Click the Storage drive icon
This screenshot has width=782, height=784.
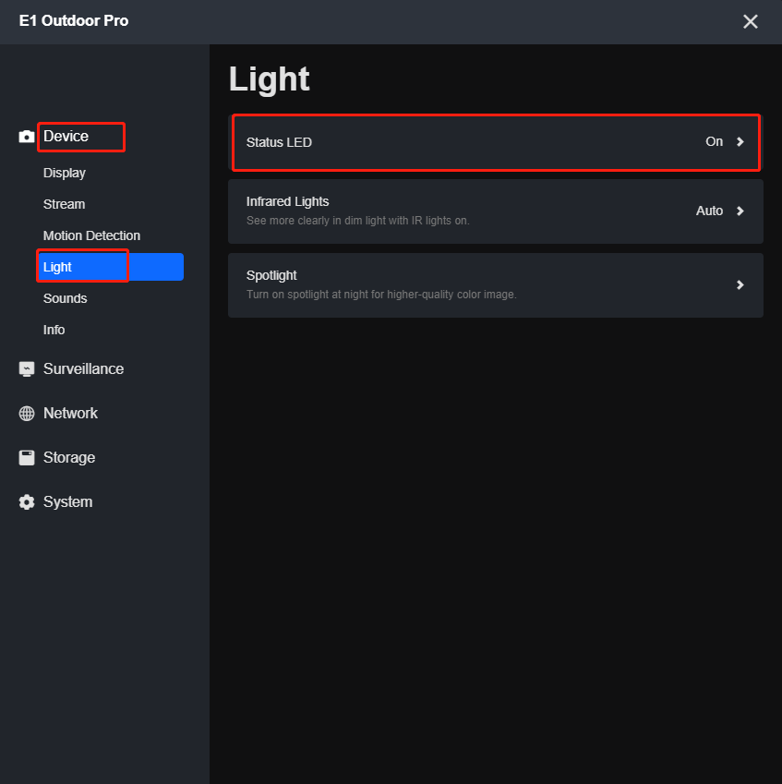click(x=26, y=457)
